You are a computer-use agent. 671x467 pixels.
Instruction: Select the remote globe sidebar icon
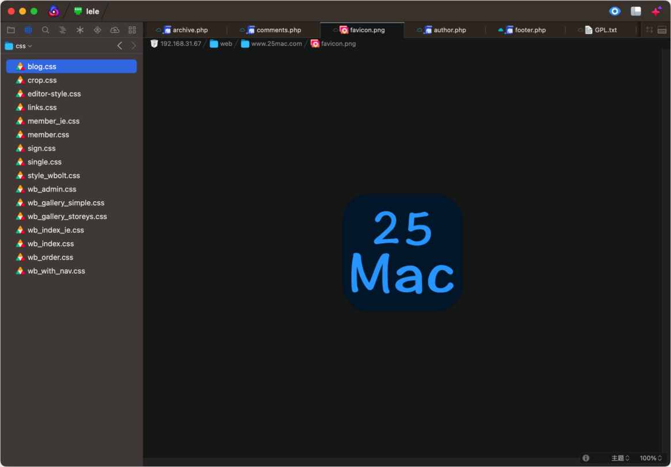(x=28, y=30)
